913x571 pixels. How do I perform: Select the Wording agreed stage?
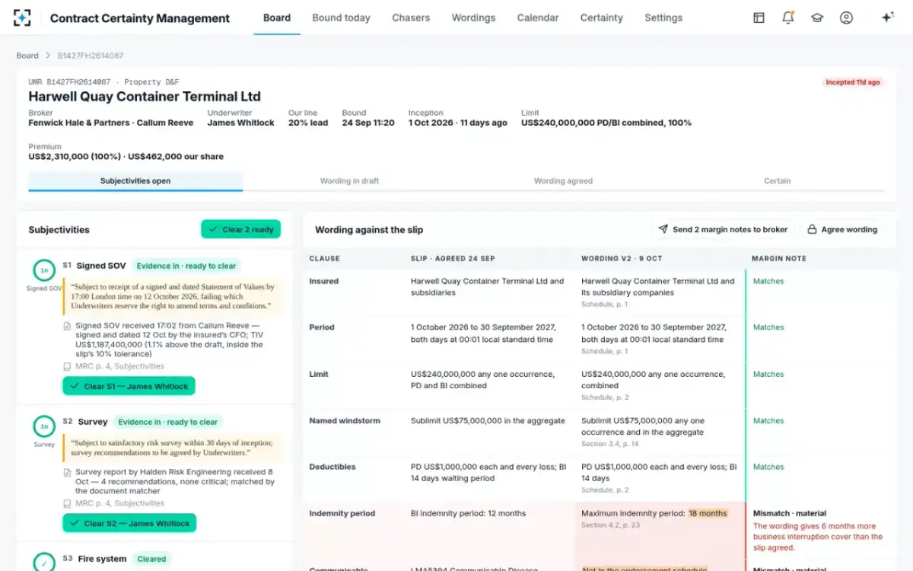[x=563, y=181]
